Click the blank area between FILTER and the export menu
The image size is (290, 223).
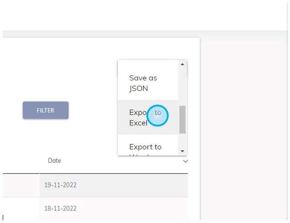pos(93,110)
